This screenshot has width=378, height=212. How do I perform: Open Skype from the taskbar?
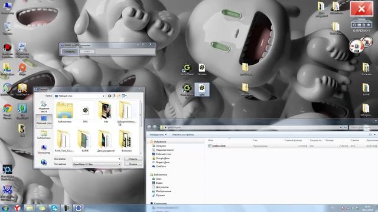pyautogui.click(x=54, y=208)
